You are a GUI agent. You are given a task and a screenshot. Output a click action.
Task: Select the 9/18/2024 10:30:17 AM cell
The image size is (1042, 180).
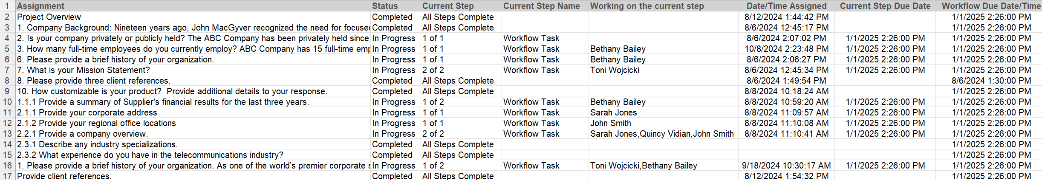point(786,166)
